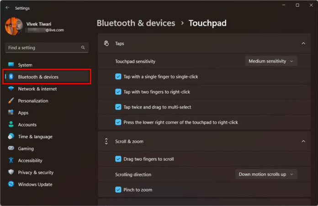
Task: Disable Pinch to zoom checkbox
Action: point(118,190)
